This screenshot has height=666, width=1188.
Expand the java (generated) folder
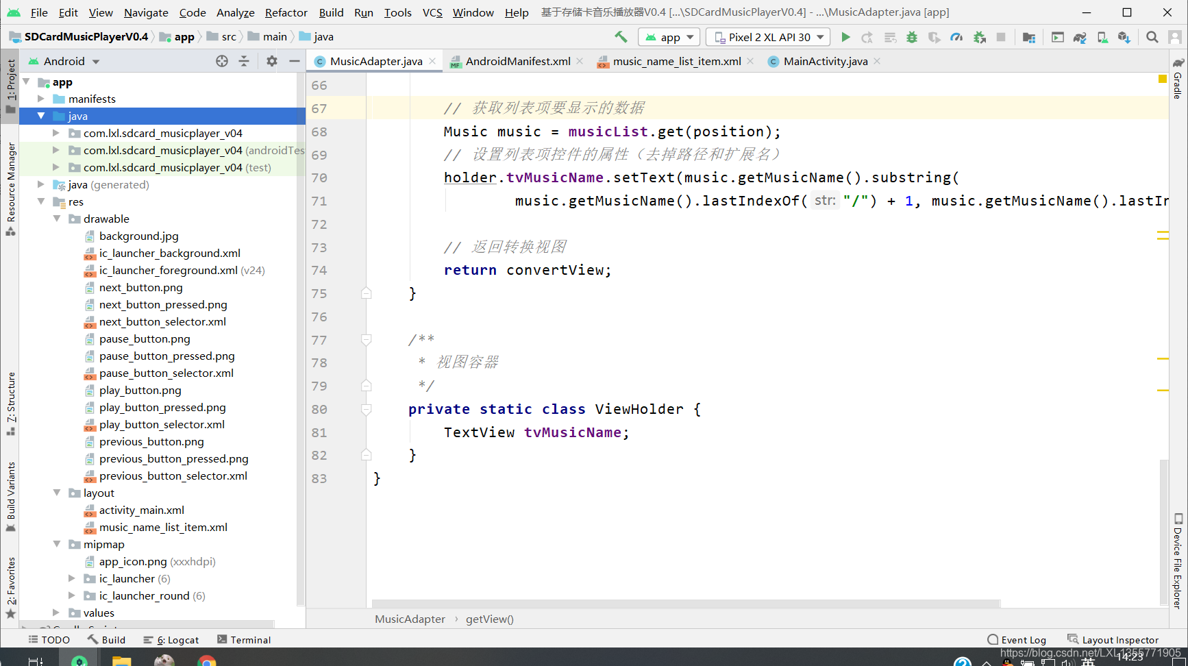point(41,184)
